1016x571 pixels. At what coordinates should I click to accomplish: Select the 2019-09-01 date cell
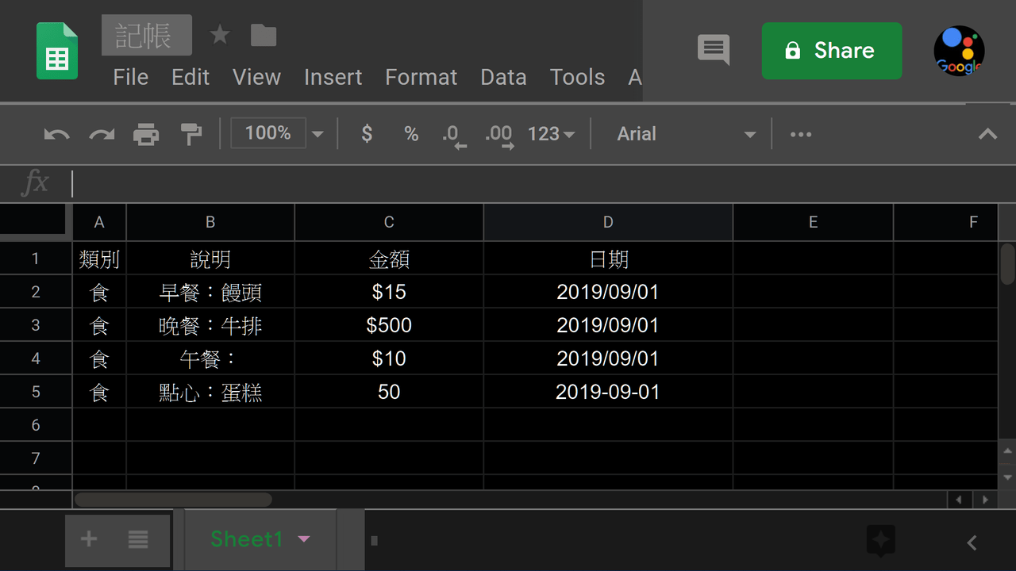click(608, 392)
